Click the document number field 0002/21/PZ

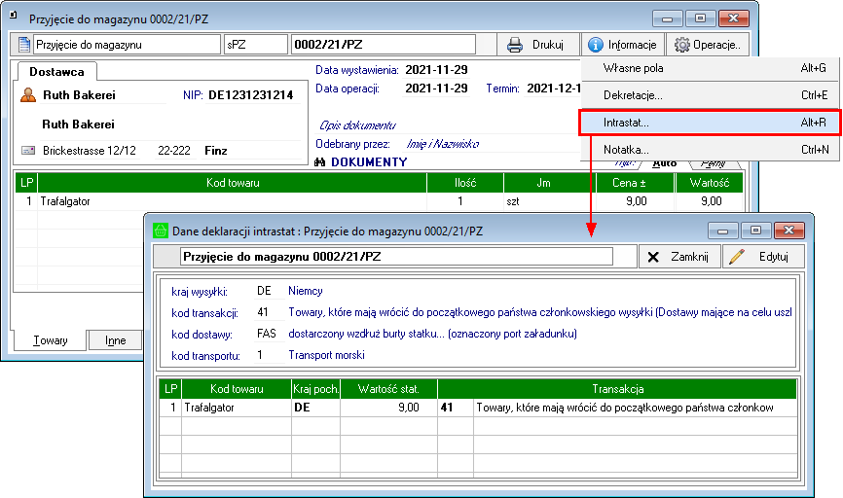383,45
